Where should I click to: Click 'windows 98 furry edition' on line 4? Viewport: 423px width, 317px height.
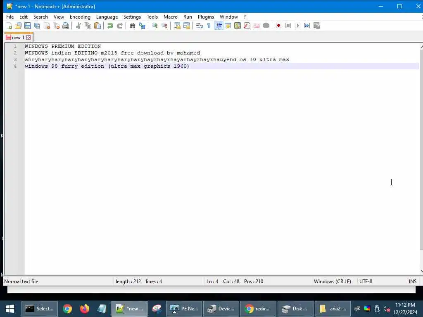coord(64,66)
